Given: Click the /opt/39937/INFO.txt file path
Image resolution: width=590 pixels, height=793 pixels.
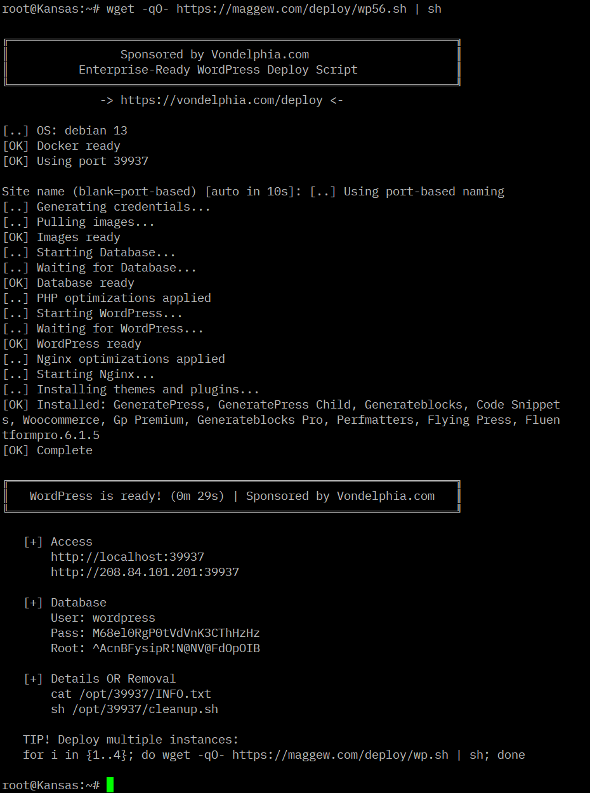Looking at the screenshot, I should pos(145,694).
